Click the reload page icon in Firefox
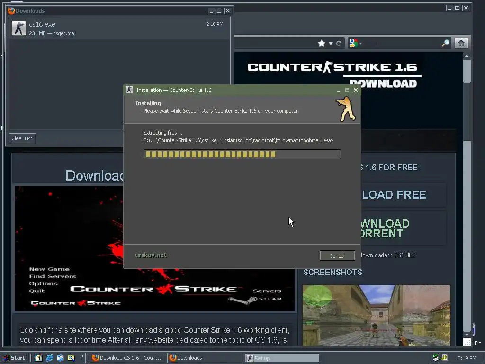 [339, 43]
